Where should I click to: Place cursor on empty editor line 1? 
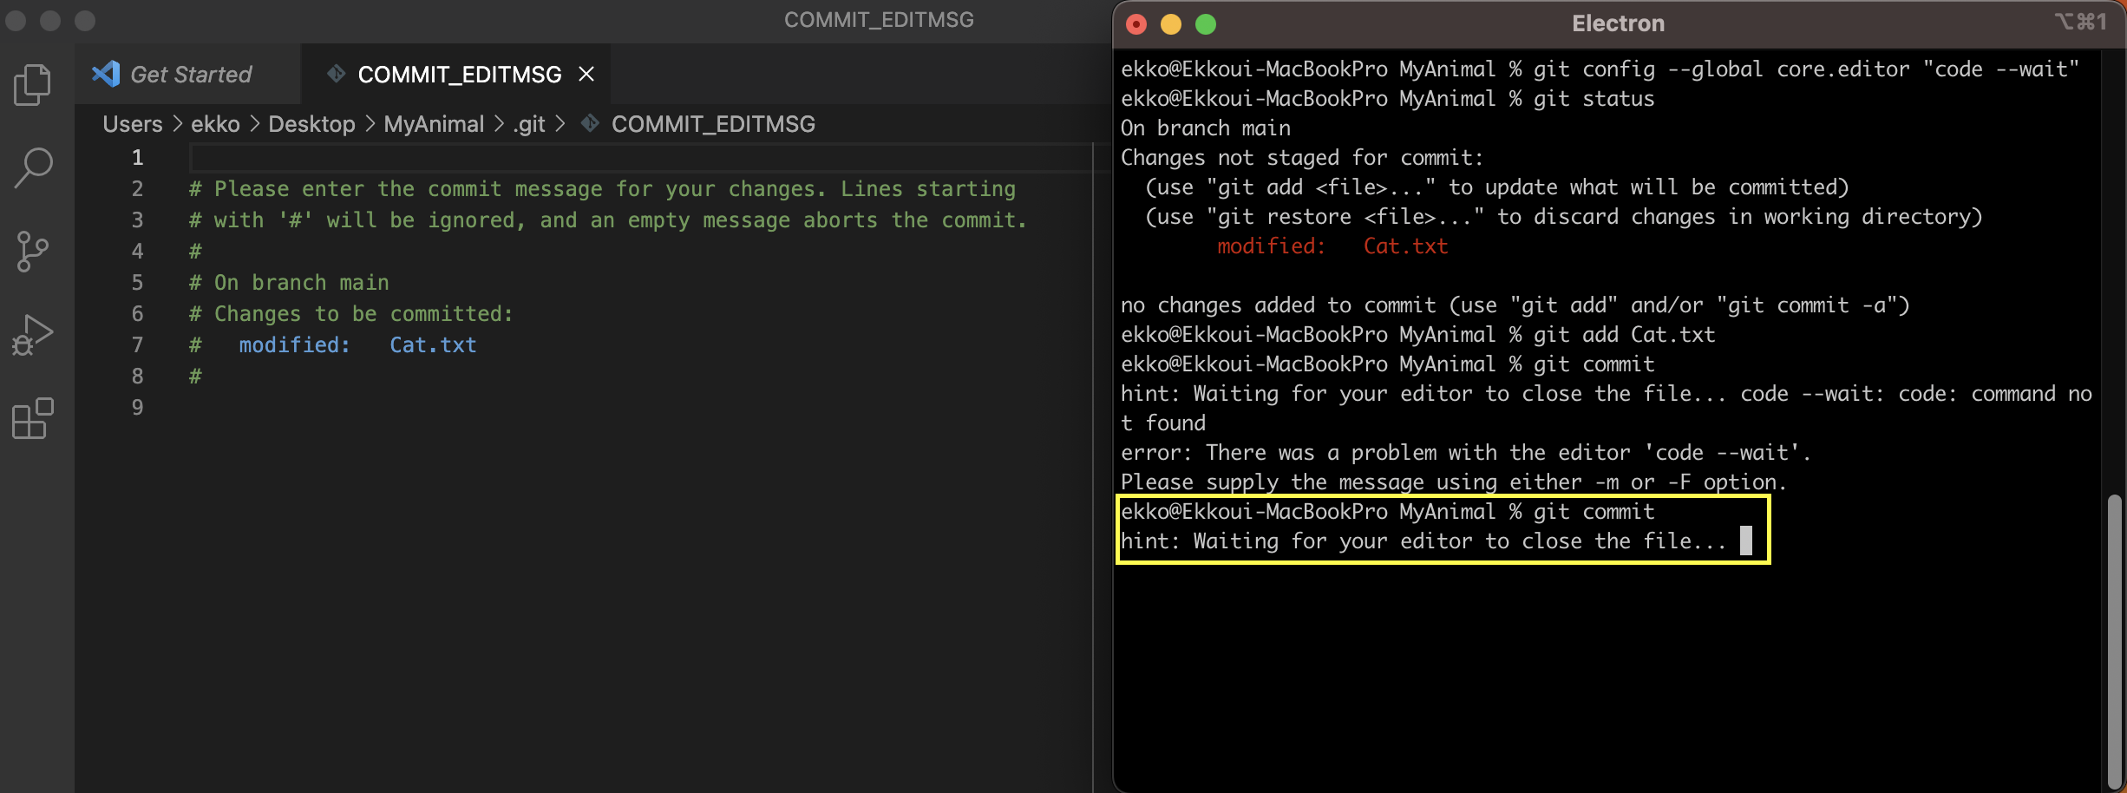640,158
